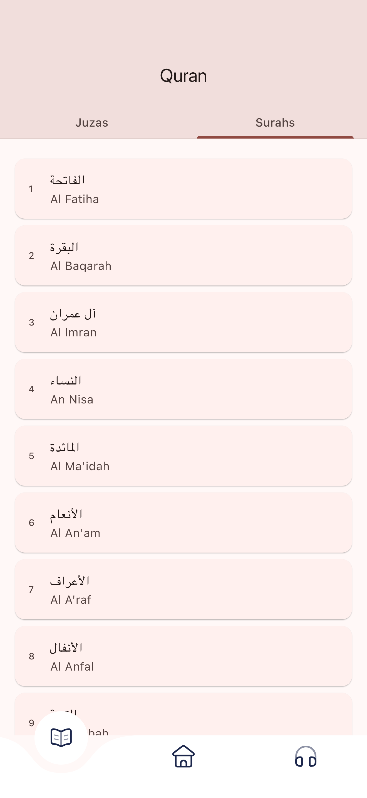Open the headphones audio icon
Screen dimensions: 367x798
click(x=306, y=756)
